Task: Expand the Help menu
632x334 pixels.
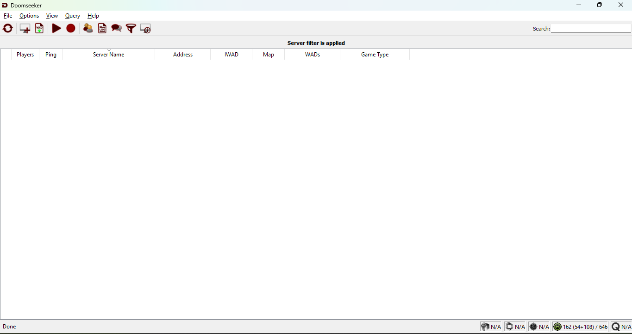Action: (93, 16)
